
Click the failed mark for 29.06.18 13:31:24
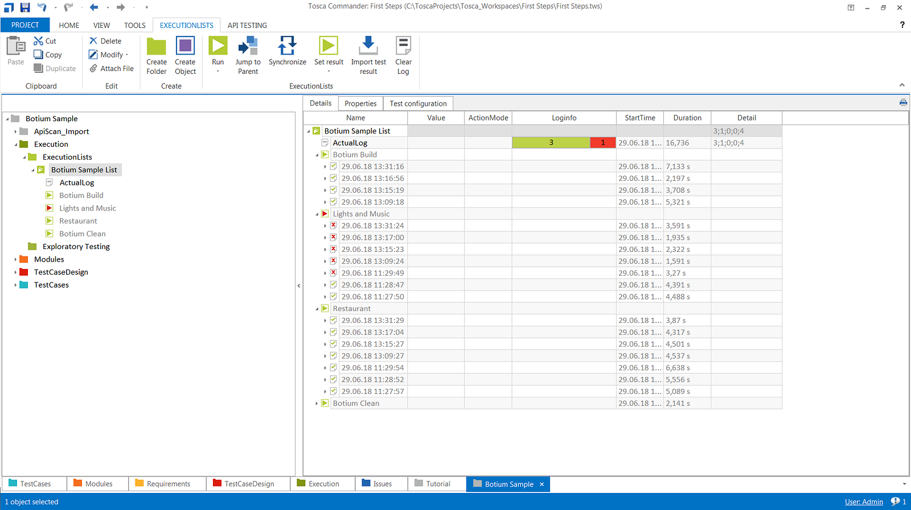tap(334, 226)
